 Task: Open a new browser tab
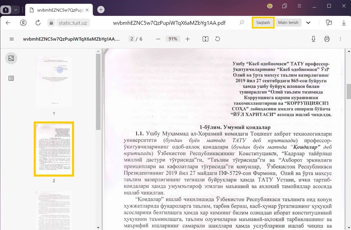click(x=101, y=10)
